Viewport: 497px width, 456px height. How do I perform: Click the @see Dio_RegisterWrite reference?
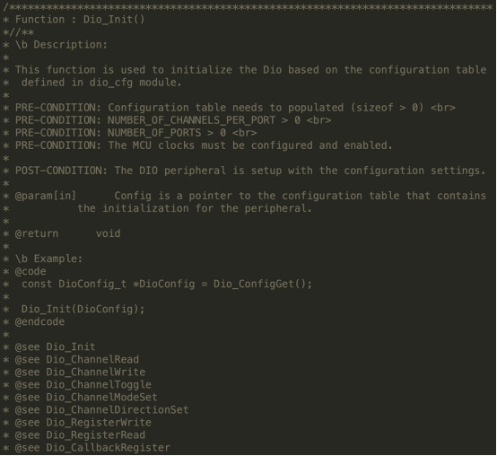click(83, 423)
